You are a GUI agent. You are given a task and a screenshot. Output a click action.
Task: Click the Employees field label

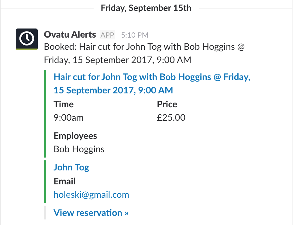click(x=75, y=136)
